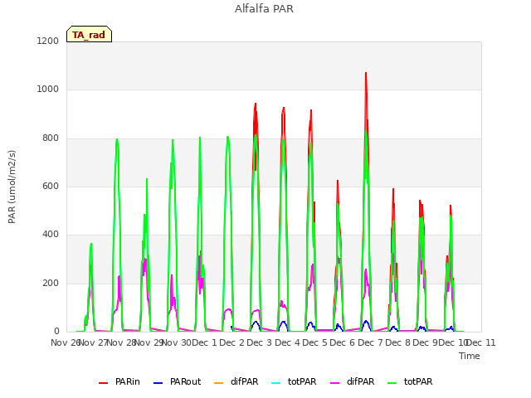Click the Time axis label

click(x=470, y=356)
